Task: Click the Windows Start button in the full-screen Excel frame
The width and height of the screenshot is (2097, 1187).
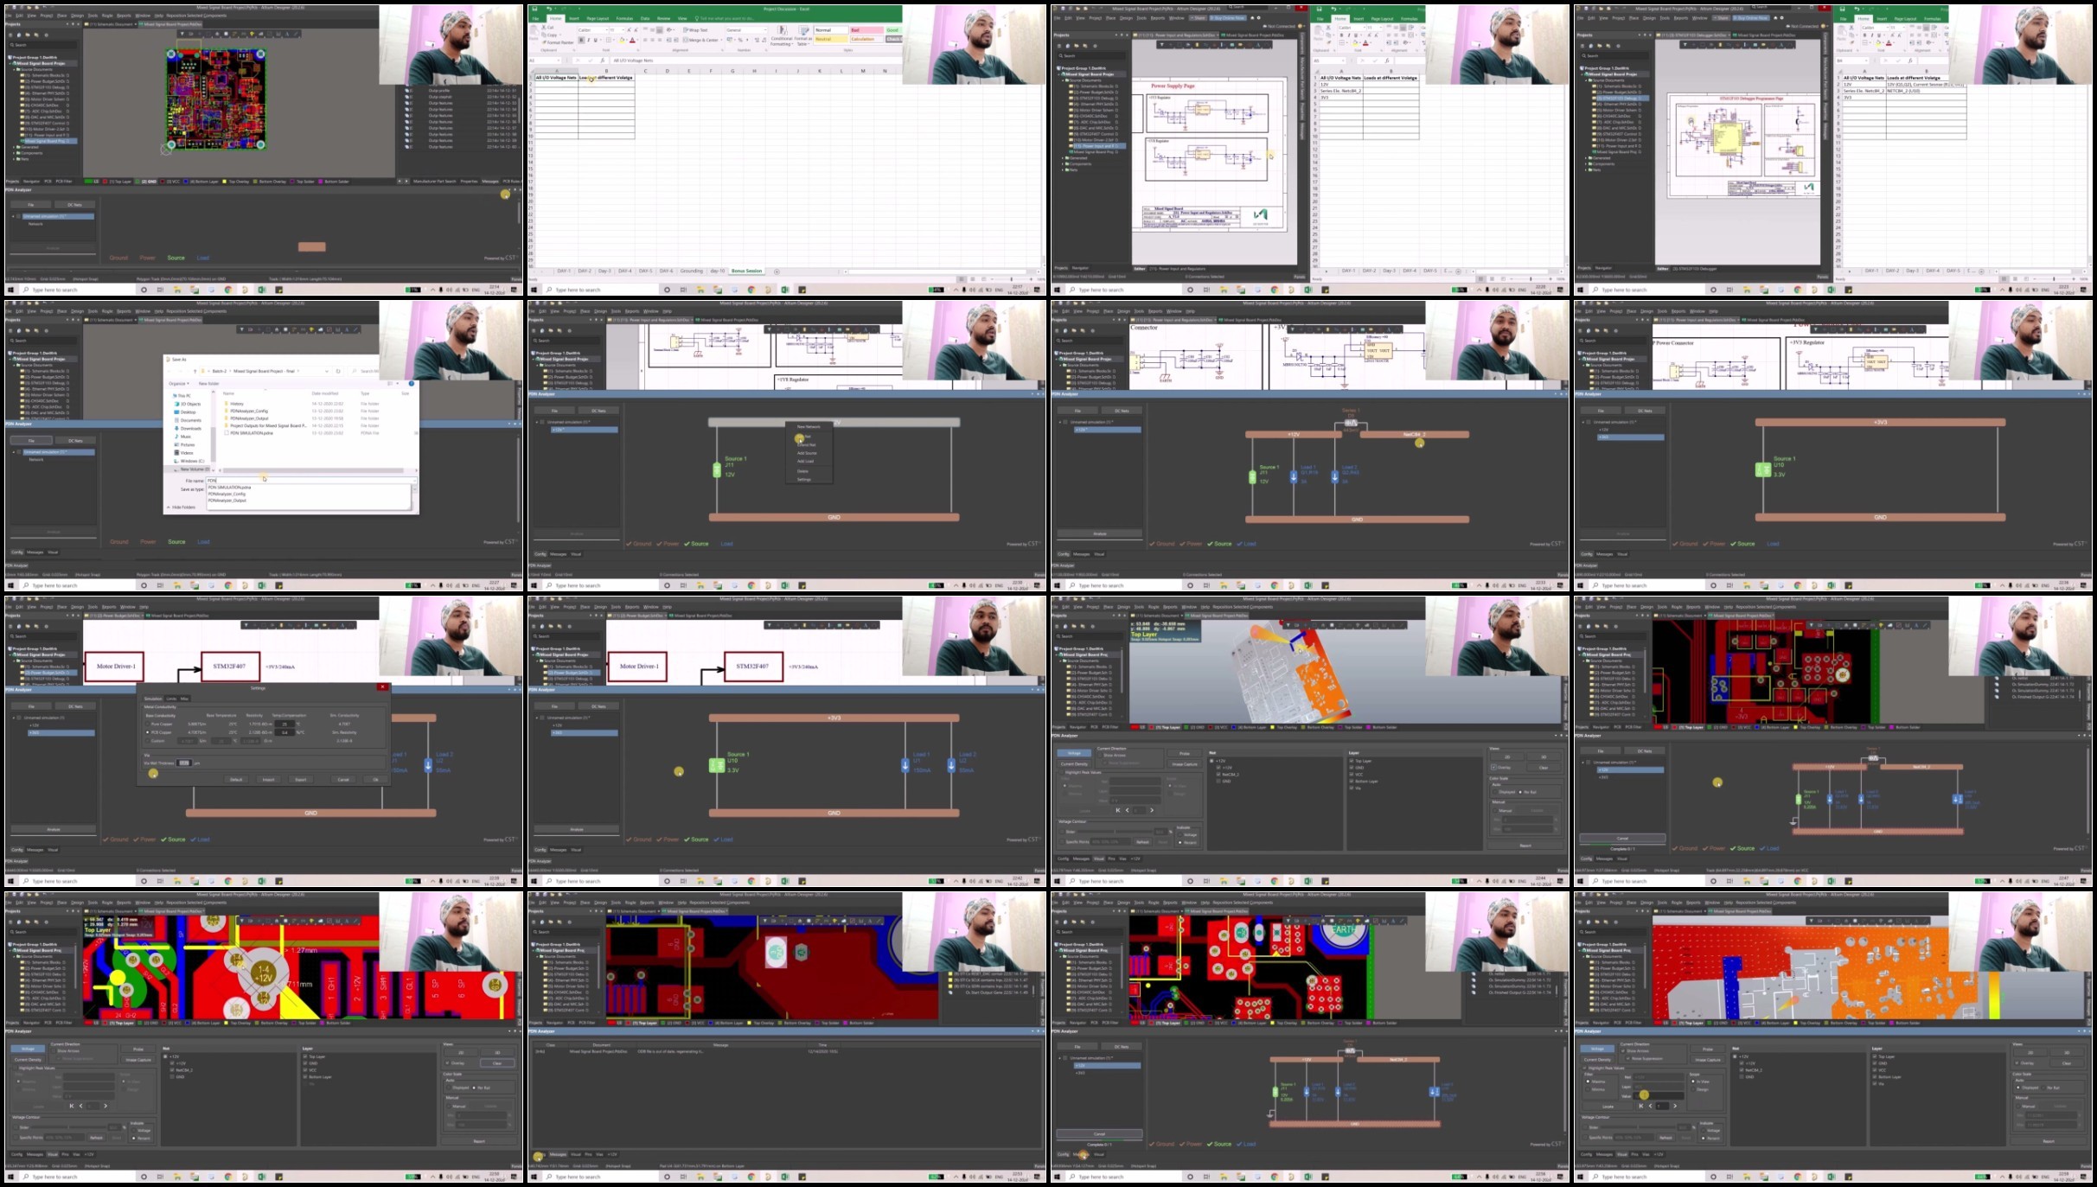Action: 534,290
